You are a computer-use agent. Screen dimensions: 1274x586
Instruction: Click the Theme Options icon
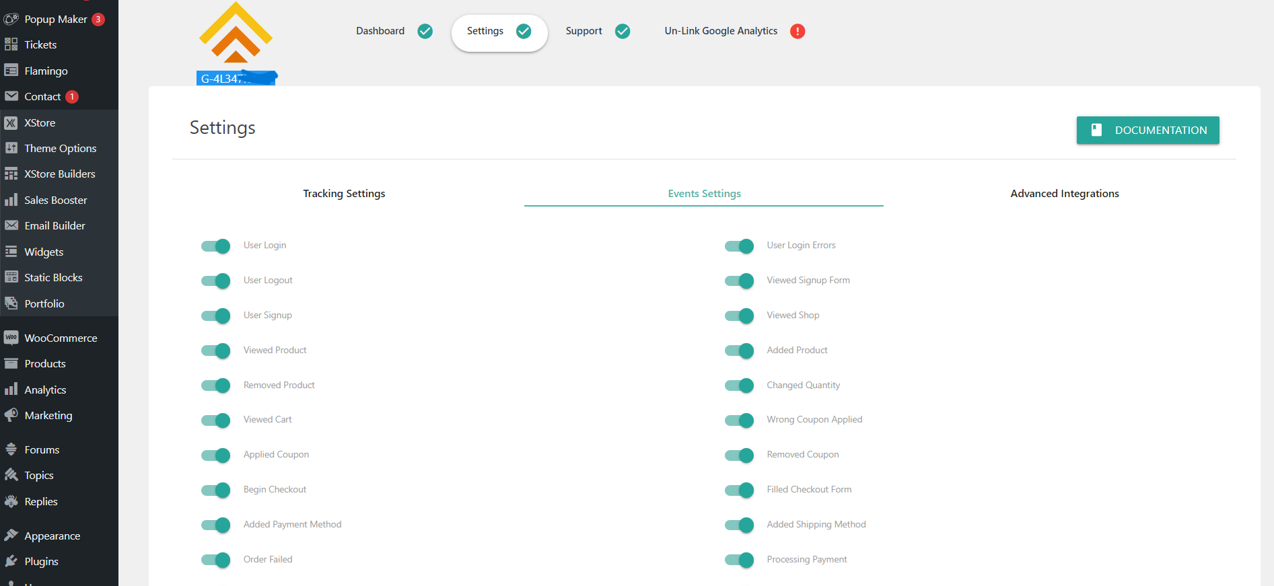point(11,148)
